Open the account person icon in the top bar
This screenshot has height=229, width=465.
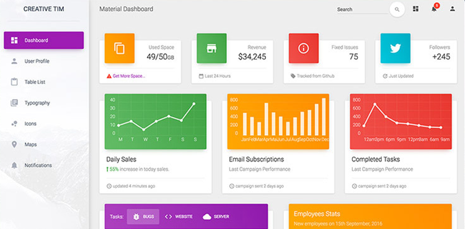pyautogui.click(x=452, y=9)
